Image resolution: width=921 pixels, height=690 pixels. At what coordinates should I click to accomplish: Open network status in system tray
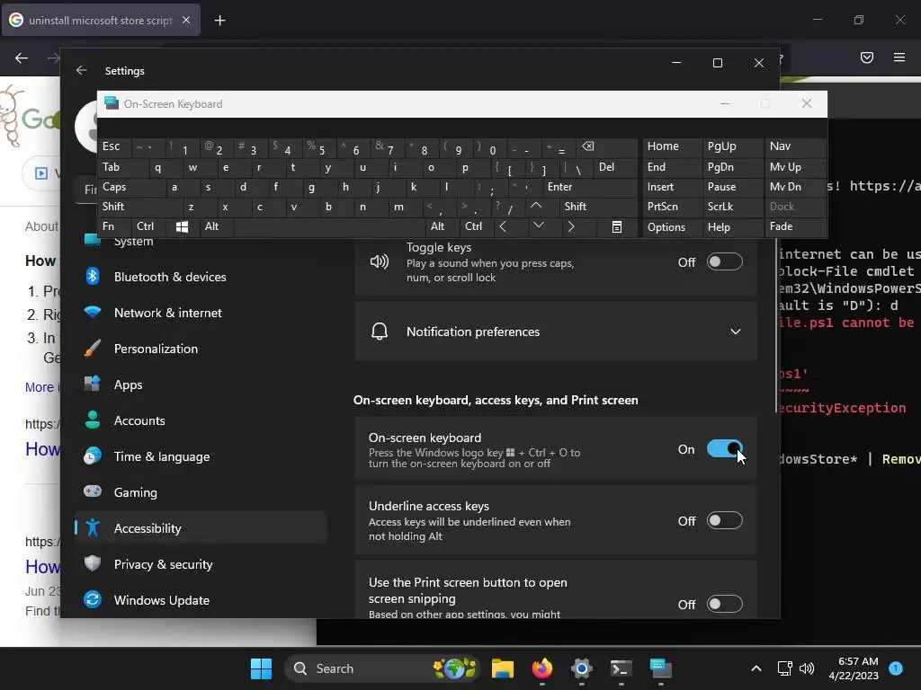click(784, 668)
